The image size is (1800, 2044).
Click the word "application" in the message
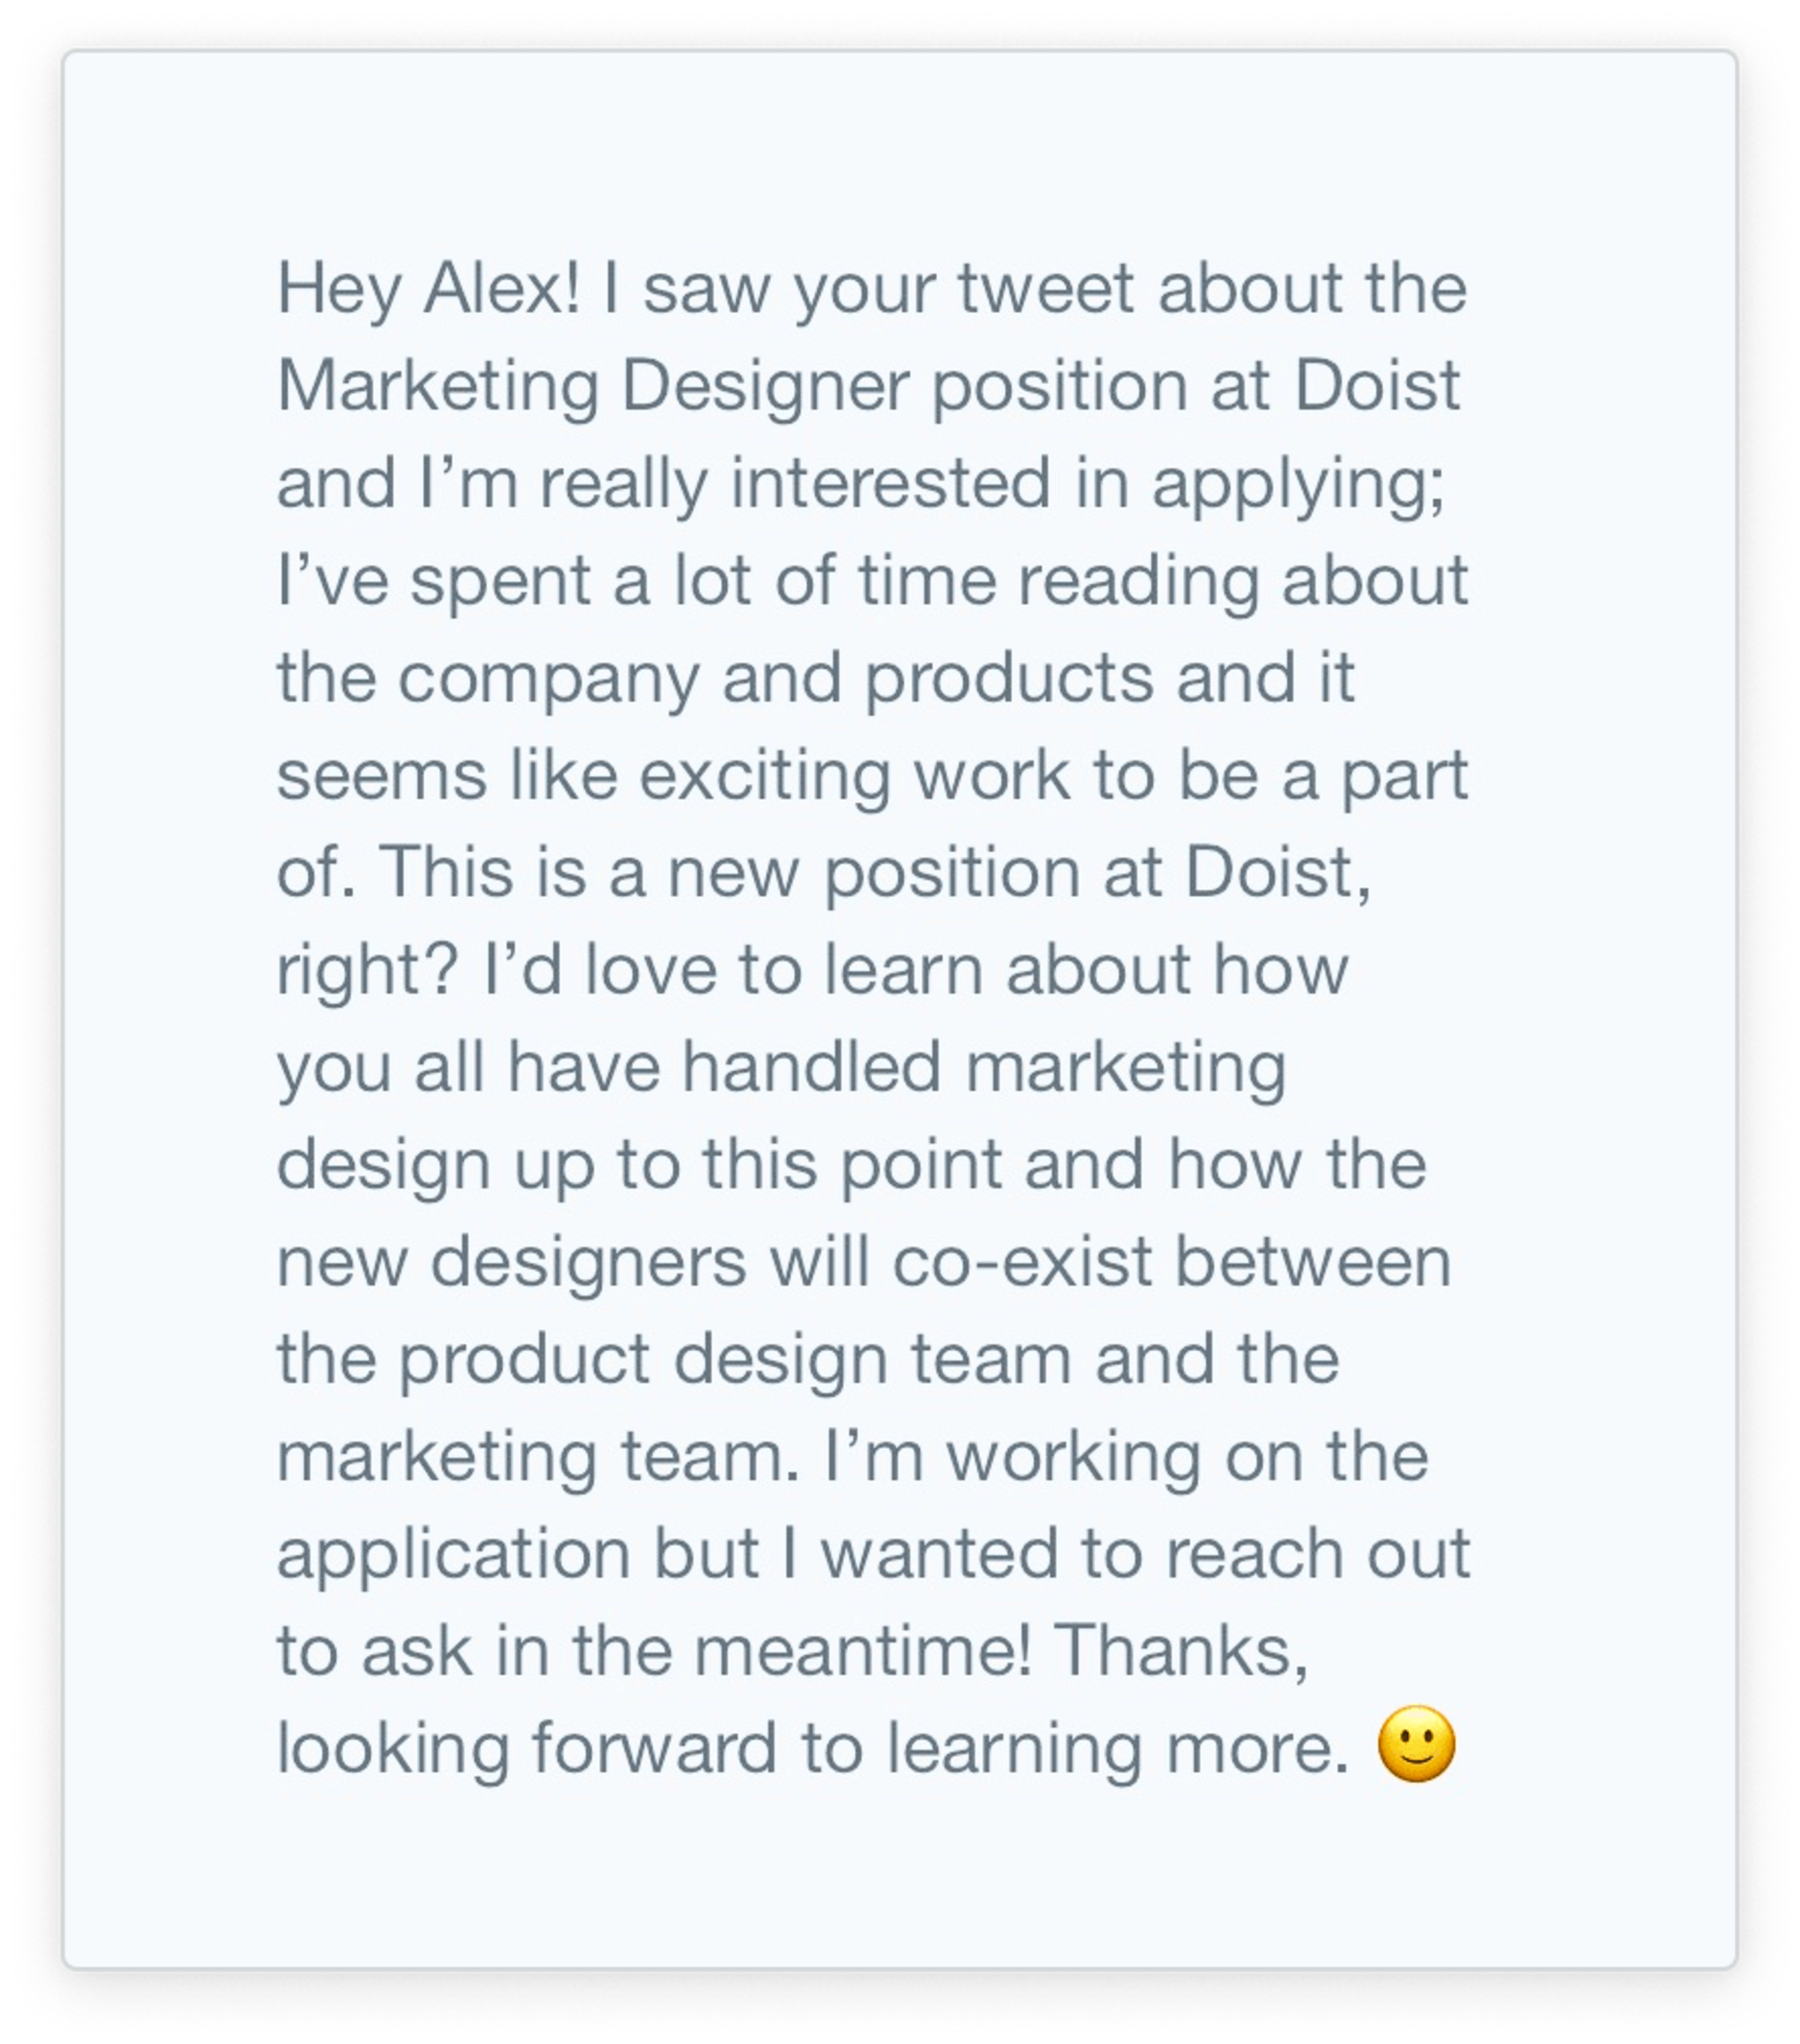453,1555
